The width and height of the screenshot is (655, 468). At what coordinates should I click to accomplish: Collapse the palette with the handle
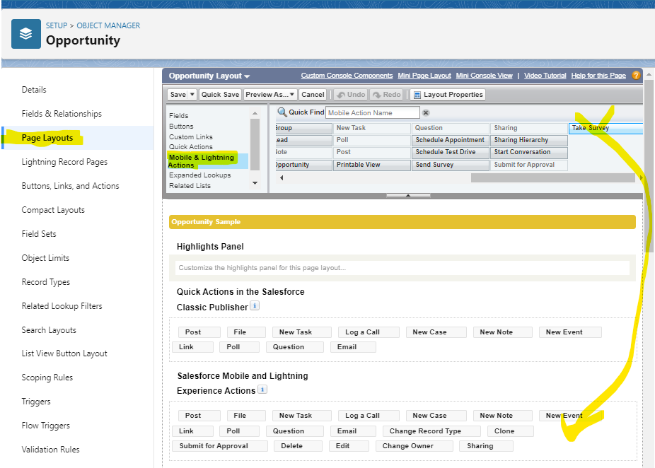tap(408, 195)
